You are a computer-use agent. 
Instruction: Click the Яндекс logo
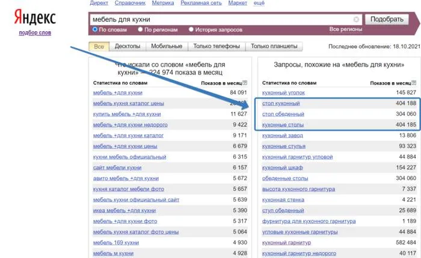[x=35, y=17]
